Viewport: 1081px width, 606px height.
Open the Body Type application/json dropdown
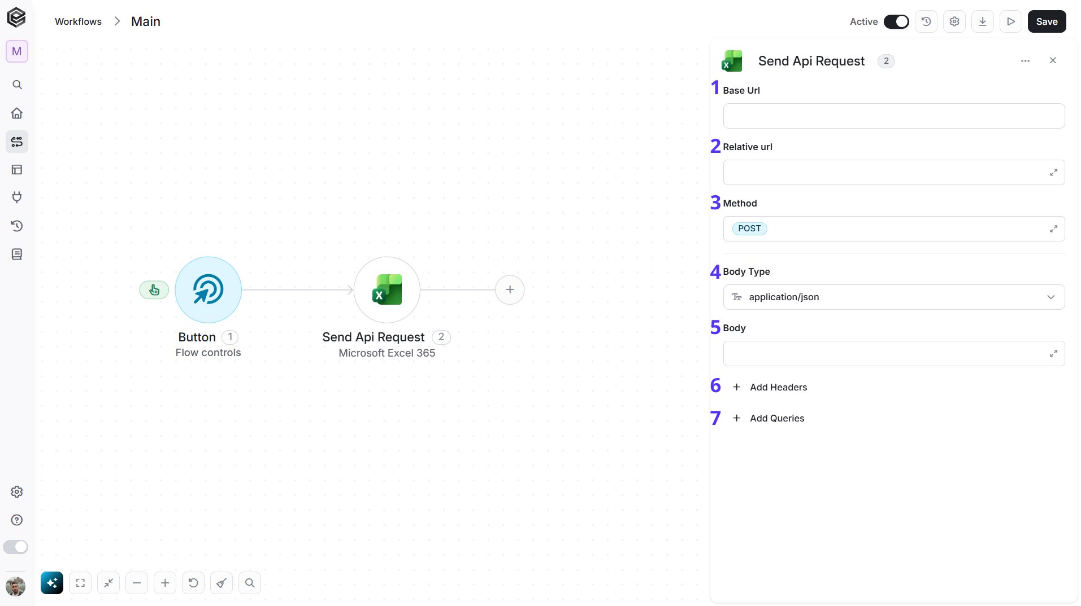[x=894, y=297]
